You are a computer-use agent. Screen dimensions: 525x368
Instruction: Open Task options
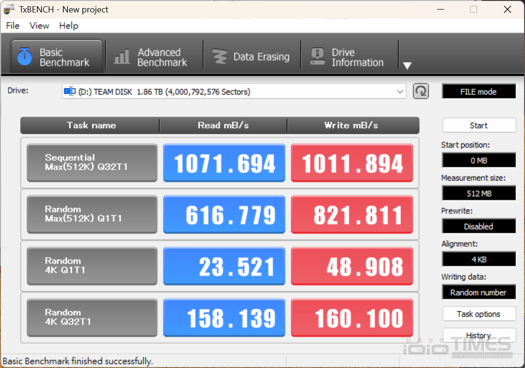[479, 314]
